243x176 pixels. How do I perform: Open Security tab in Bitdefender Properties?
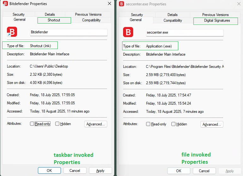click(19, 14)
